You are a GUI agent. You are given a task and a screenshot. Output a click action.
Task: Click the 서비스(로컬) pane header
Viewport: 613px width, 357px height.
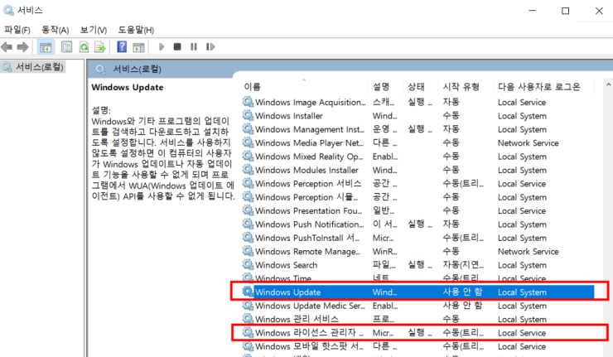(x=137, y=70)
